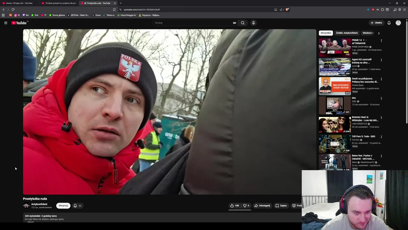Open the Antykonfident channel name link
This screenshot has width=408, height=230.
coord(39,204)
